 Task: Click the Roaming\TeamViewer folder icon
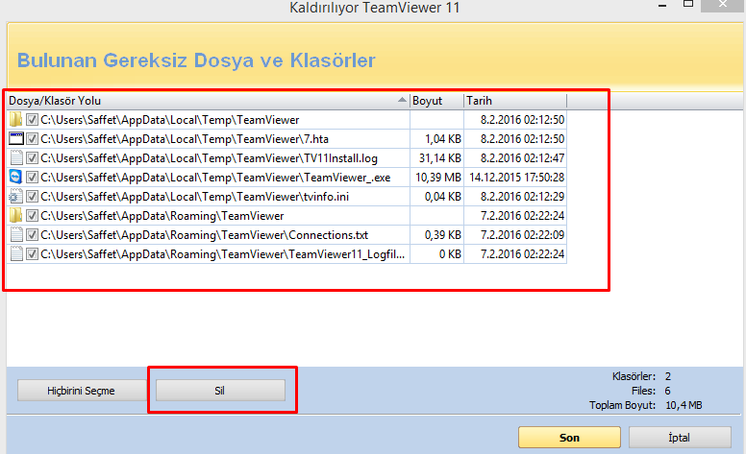click(15, 216)
